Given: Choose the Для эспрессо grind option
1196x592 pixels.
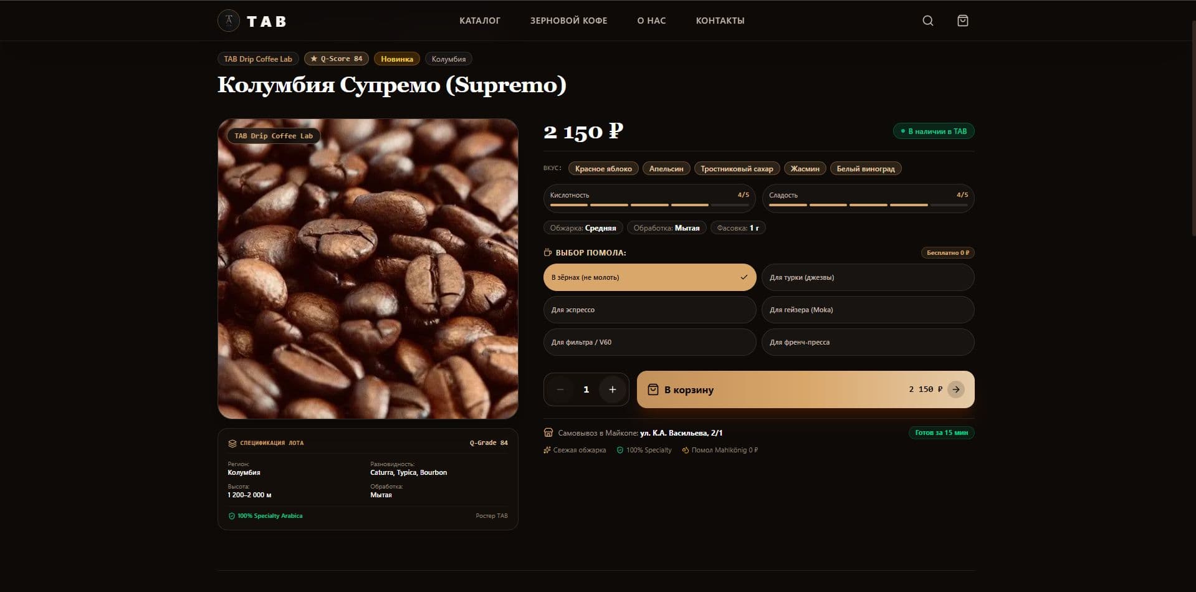Looking at the screenshot, I should pyautogui.click(x=650, y=310).
